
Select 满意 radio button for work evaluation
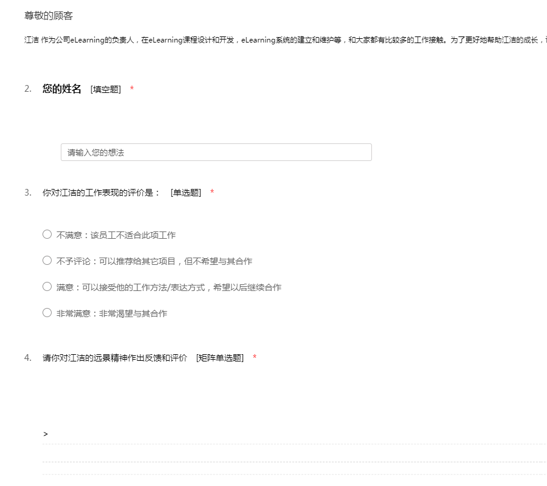click(47, 287)
